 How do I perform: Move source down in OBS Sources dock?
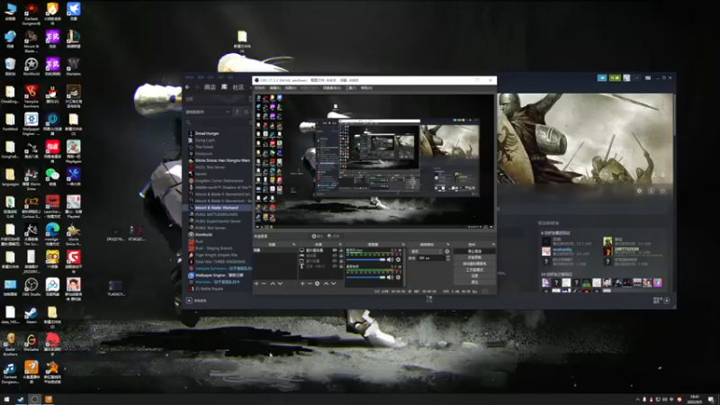tap(334, 283)
